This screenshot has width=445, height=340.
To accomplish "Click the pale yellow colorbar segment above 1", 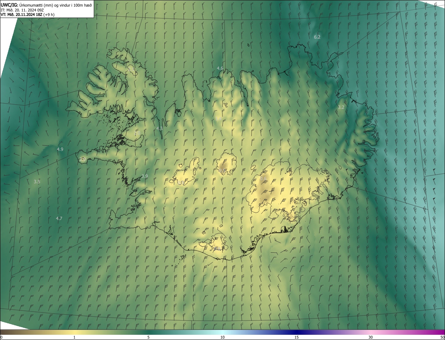I will click(x=74, y=332).
